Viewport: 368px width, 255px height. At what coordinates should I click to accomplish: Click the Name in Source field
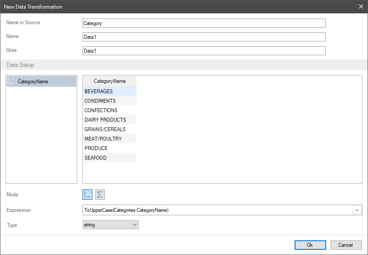tap(203, 23)
